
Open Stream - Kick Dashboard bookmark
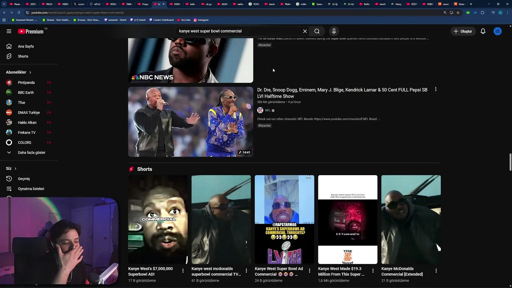pos(56,20)
